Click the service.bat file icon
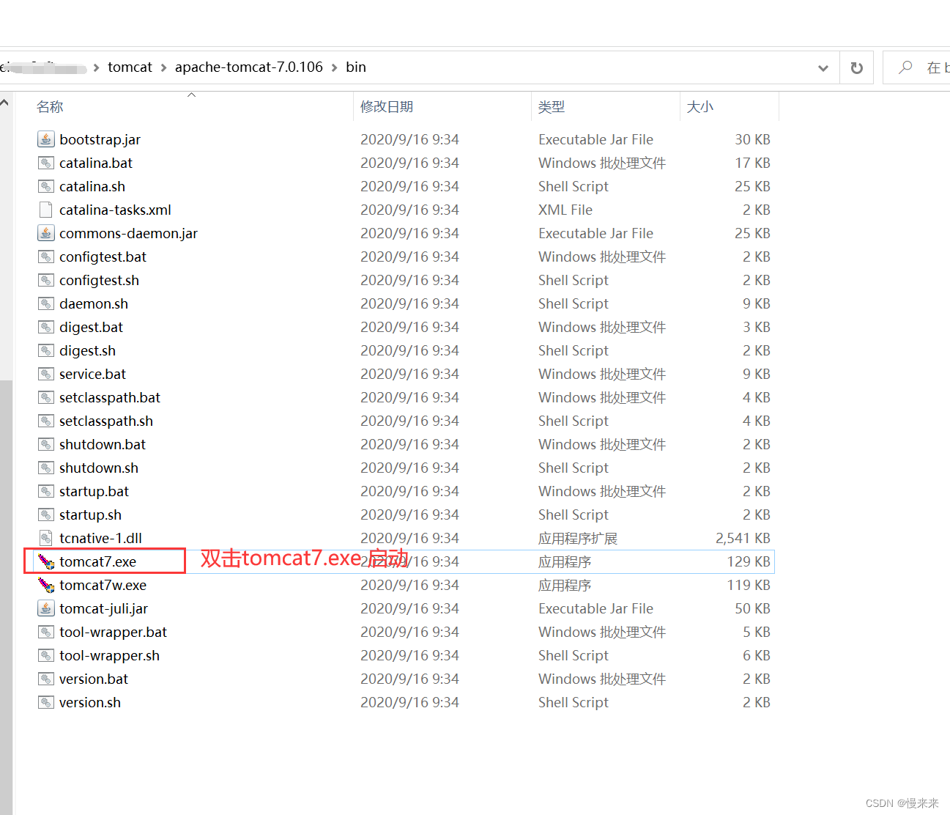950x815 pixels. point(46,374)
